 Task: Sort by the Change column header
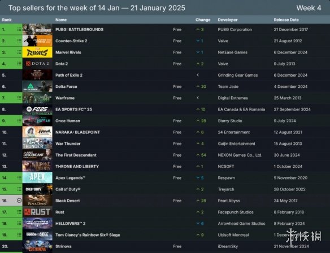203,20
